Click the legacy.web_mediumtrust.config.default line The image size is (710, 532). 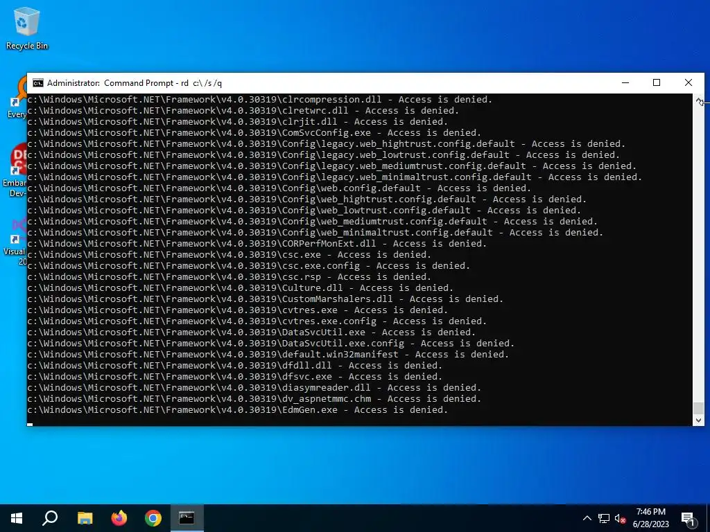[x=332, y=166]
